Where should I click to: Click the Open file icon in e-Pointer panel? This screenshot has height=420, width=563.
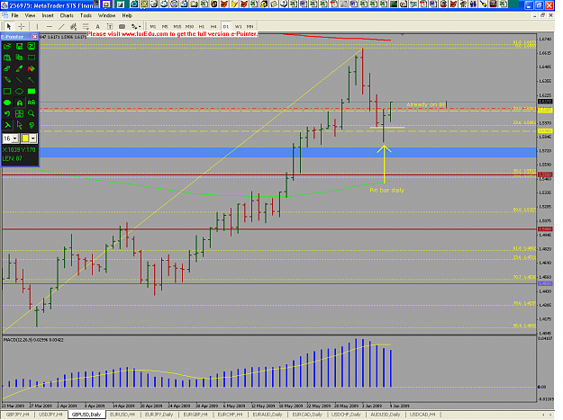[7, 46]
